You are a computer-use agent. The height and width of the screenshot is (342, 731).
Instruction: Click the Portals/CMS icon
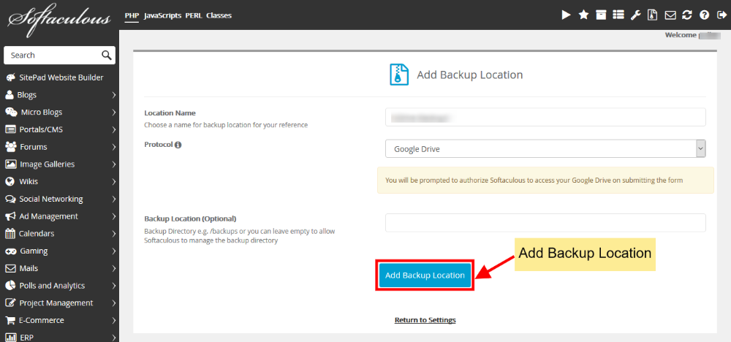point(10,129)
